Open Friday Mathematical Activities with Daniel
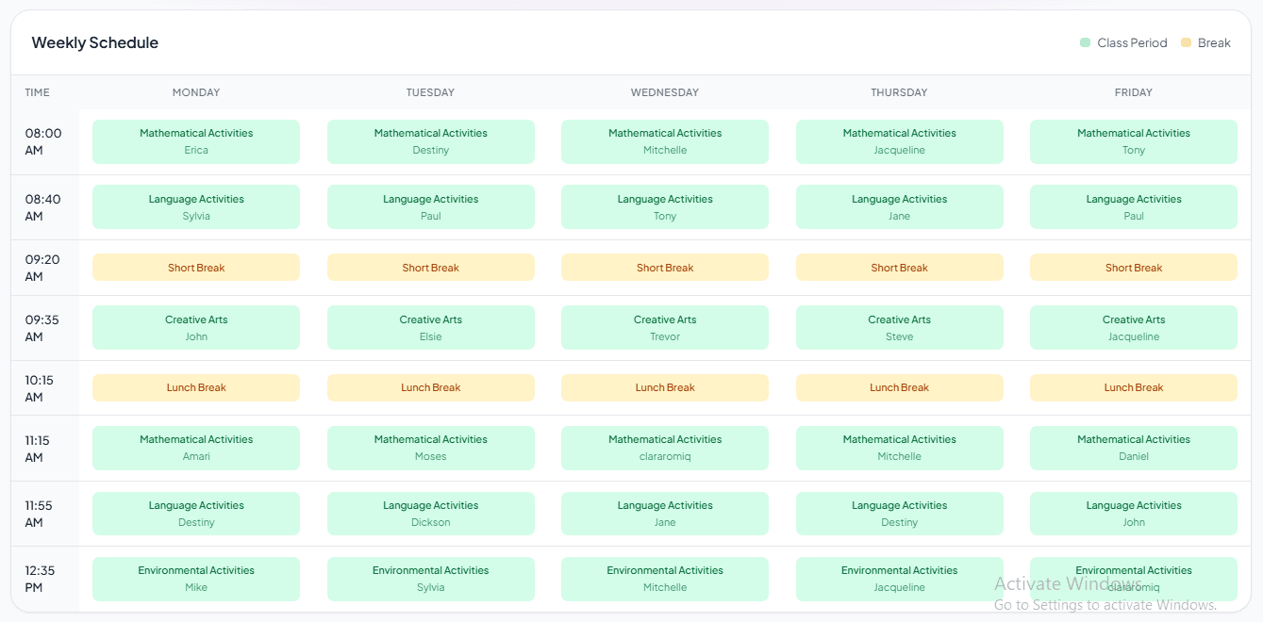1263x622 pixels. (x=1133, y=448)
